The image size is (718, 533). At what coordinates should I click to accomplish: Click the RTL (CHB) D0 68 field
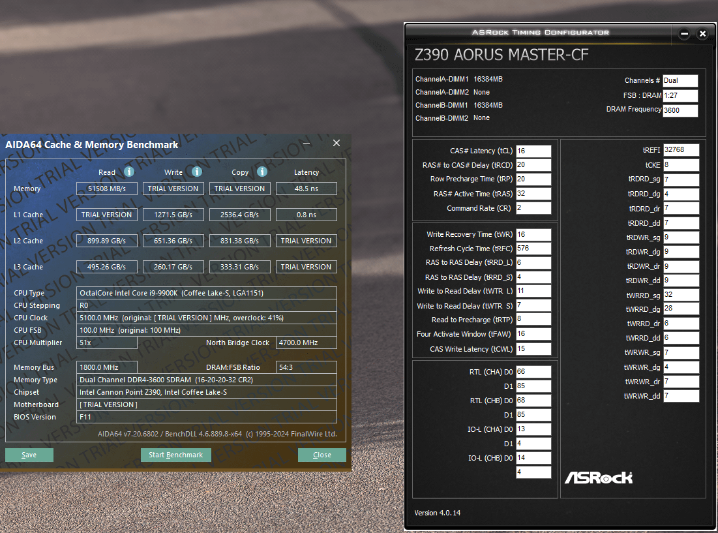point(533,401)
